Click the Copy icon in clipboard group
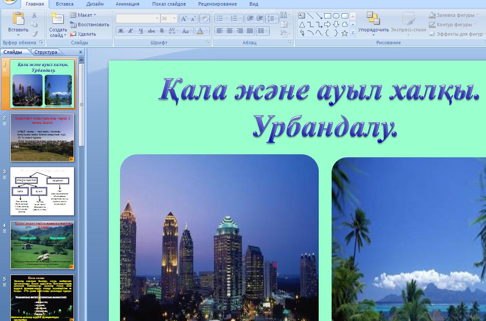486x321 pixels. 34,24
